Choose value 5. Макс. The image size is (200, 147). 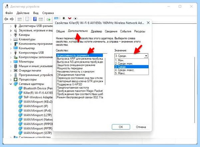point(132,73)
